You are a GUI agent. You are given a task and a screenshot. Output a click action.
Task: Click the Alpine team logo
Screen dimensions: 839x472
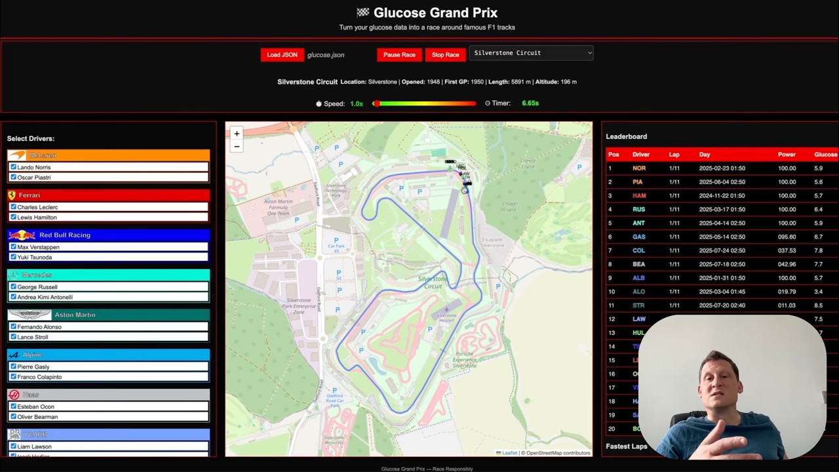tap(14, 355)
